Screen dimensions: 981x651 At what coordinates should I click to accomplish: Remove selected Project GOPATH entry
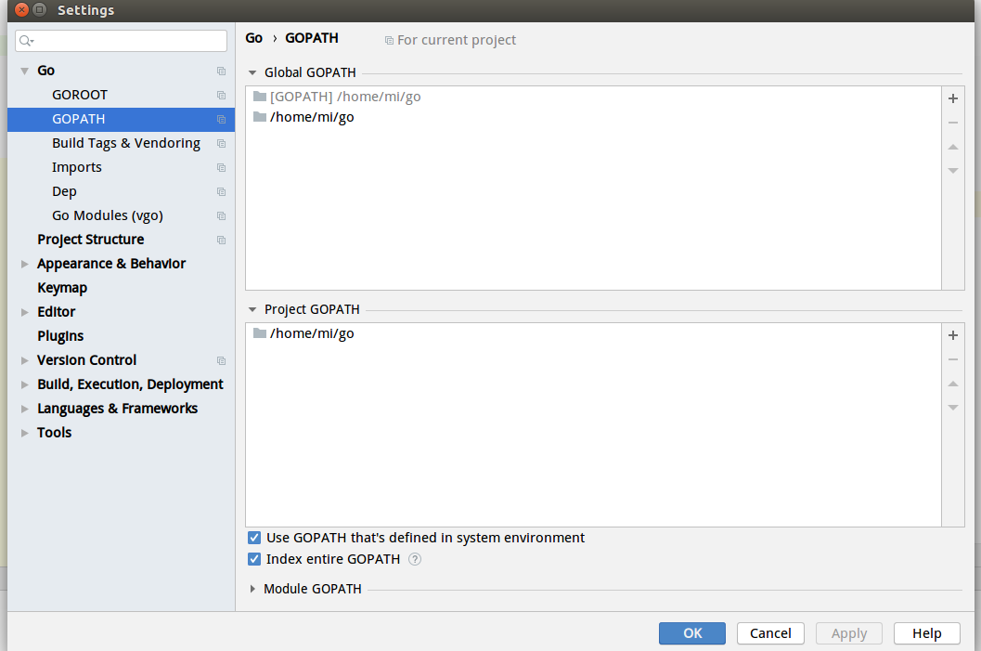tap(953, 359)
